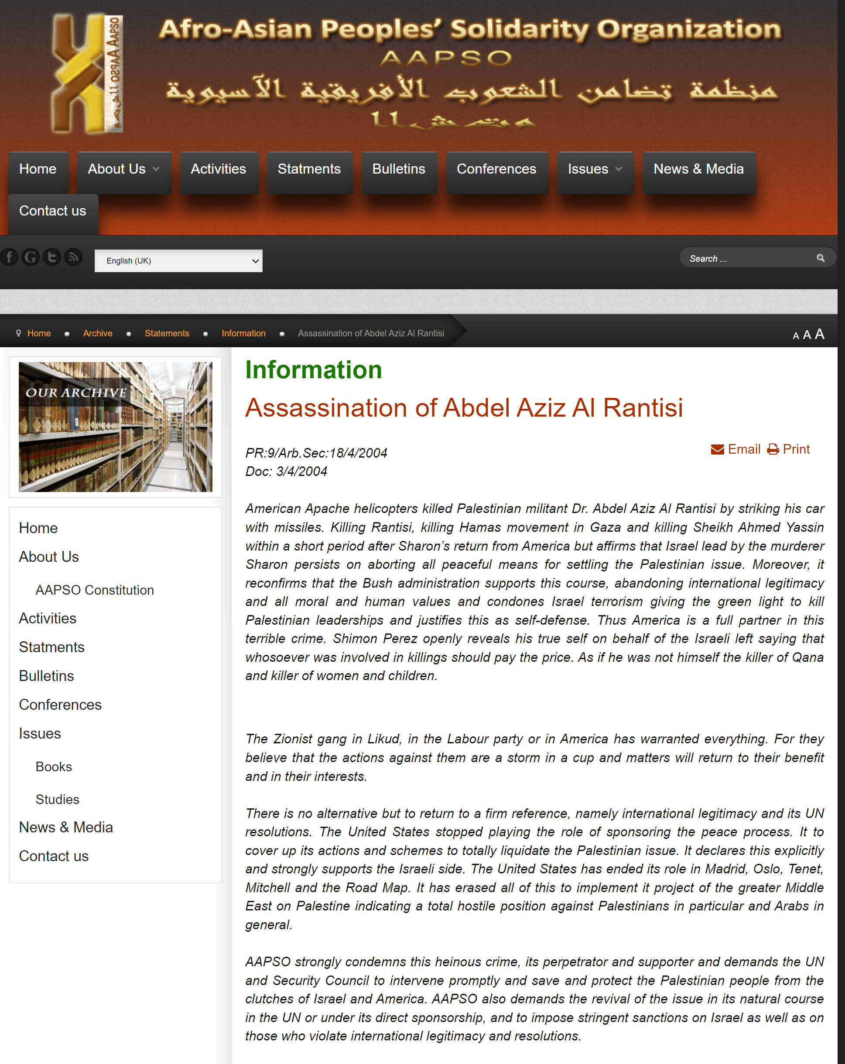Click the search magnifier icon
Image resolution: width=845 pixels, height=1064 pixels.
[820, 258]
